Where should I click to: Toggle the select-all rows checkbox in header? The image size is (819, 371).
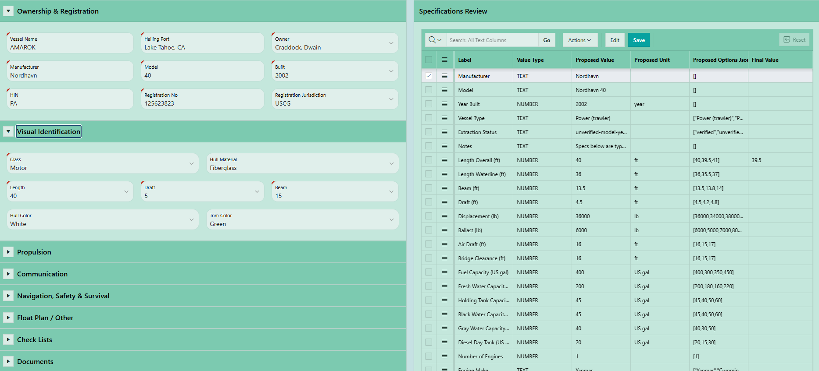[x=429, y=60]
